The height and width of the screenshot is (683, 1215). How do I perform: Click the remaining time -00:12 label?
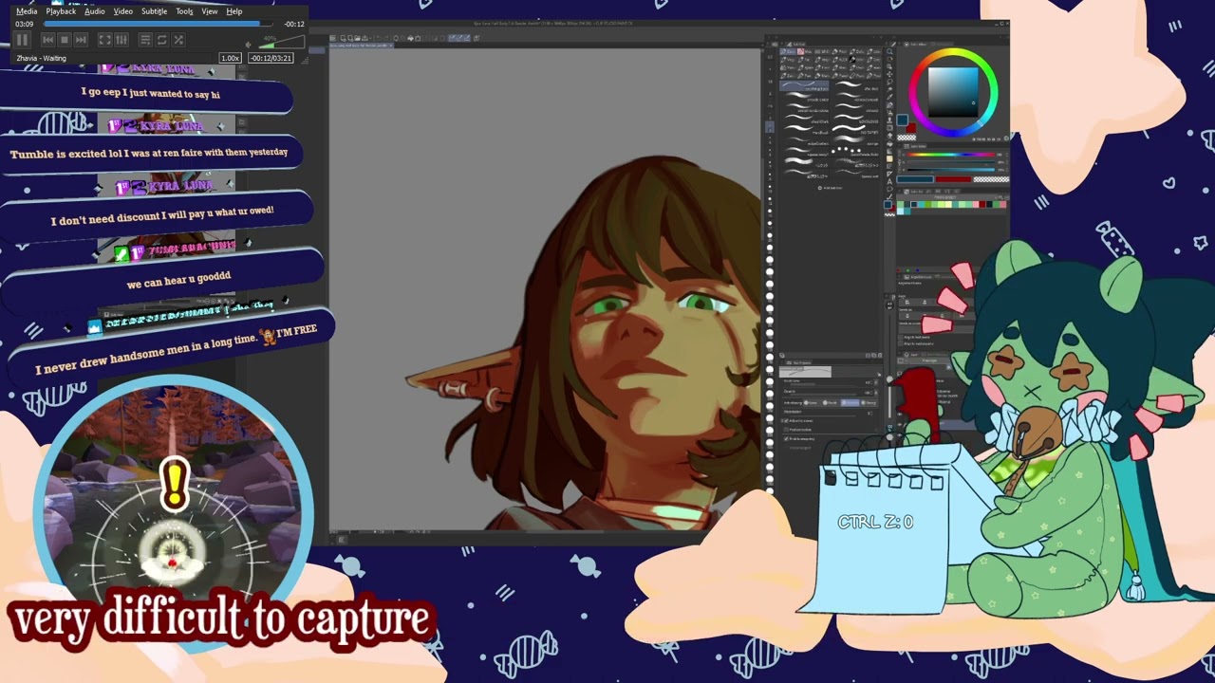[x=294, y=24]
